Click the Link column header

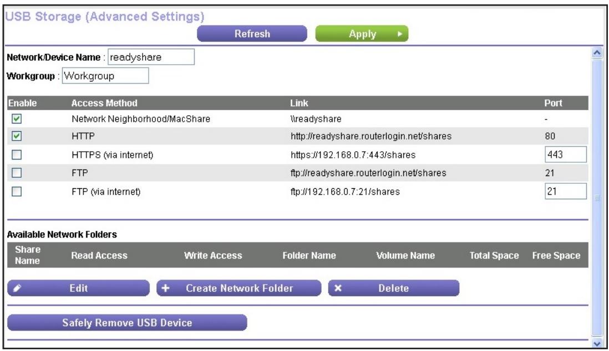point(299,103)
